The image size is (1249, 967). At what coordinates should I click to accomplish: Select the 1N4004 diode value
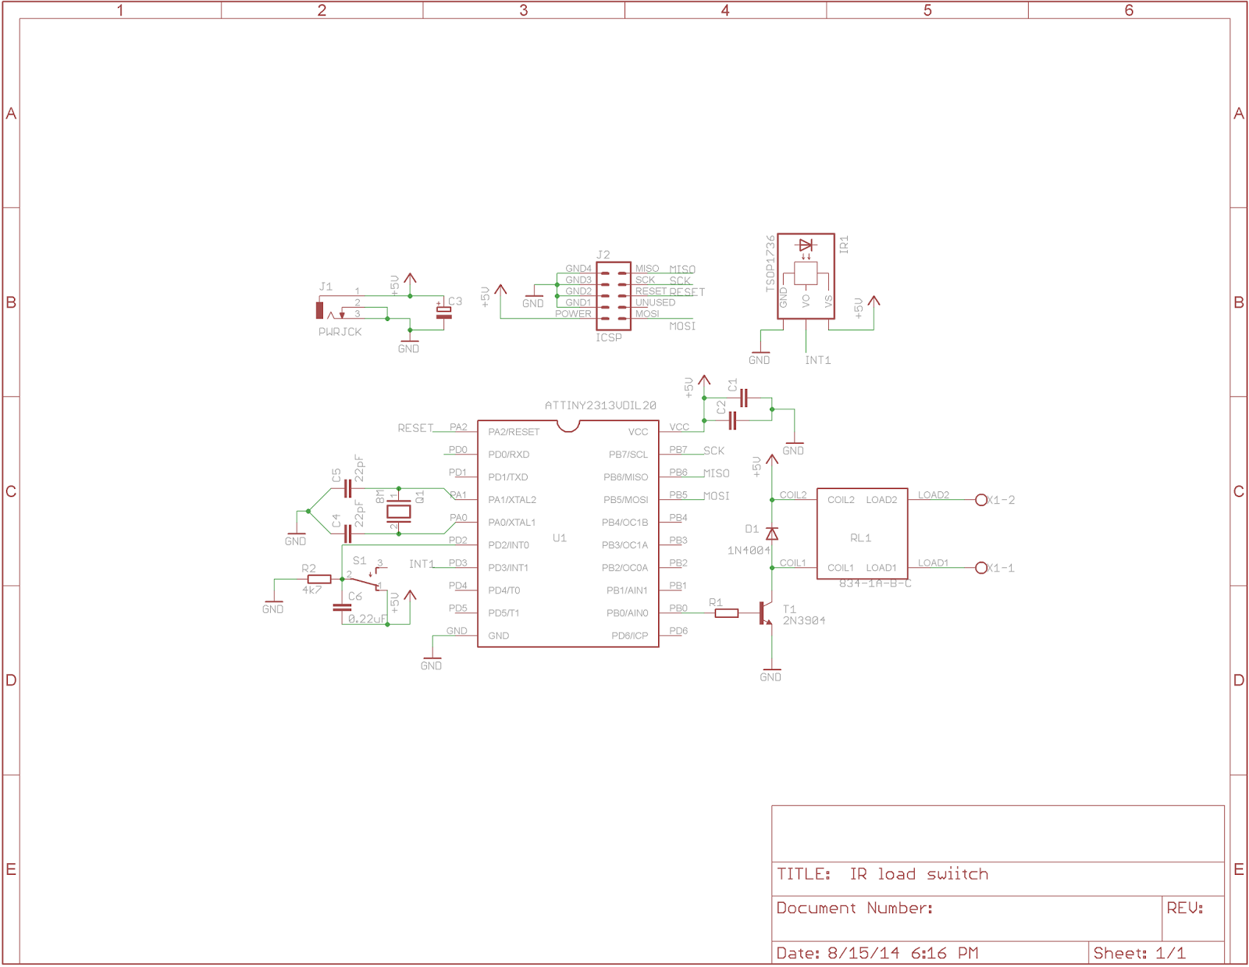[x=749, y=551]
